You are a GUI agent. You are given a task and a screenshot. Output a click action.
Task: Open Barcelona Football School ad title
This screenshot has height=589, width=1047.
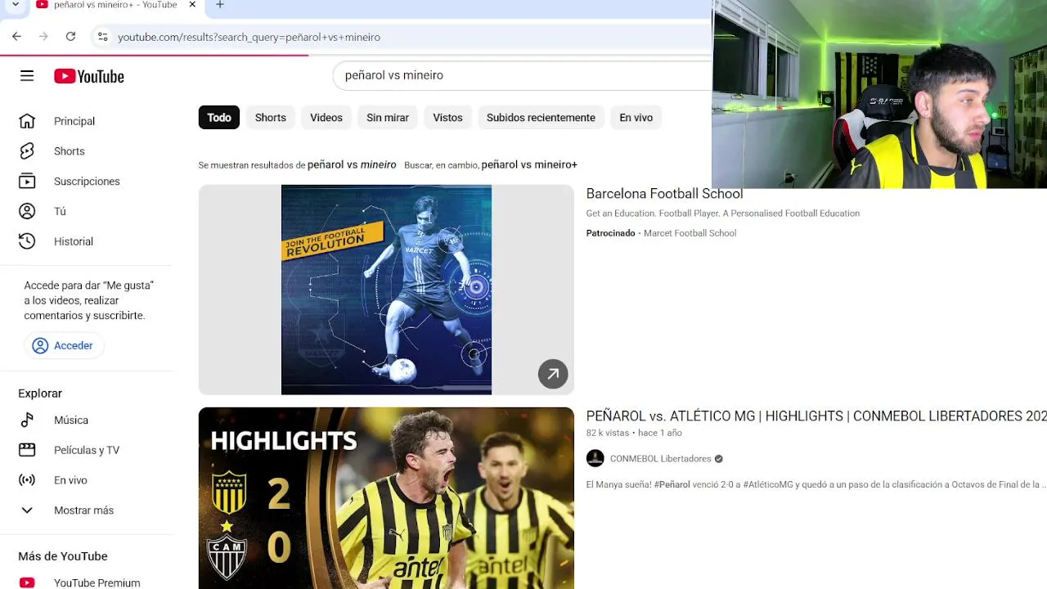(x=664, y=194)
